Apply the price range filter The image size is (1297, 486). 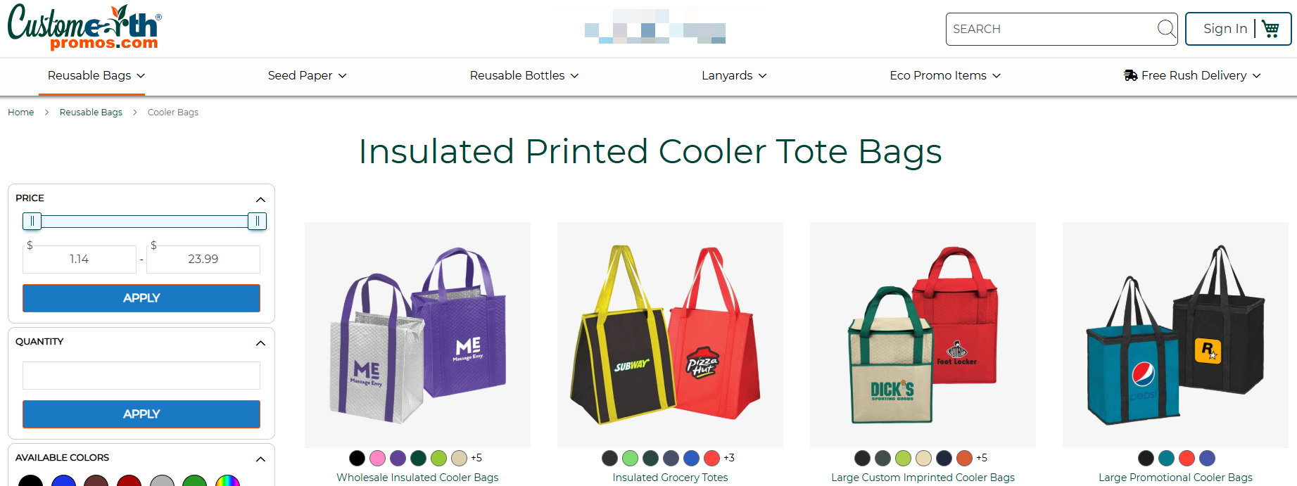click(x=141, y=298)
